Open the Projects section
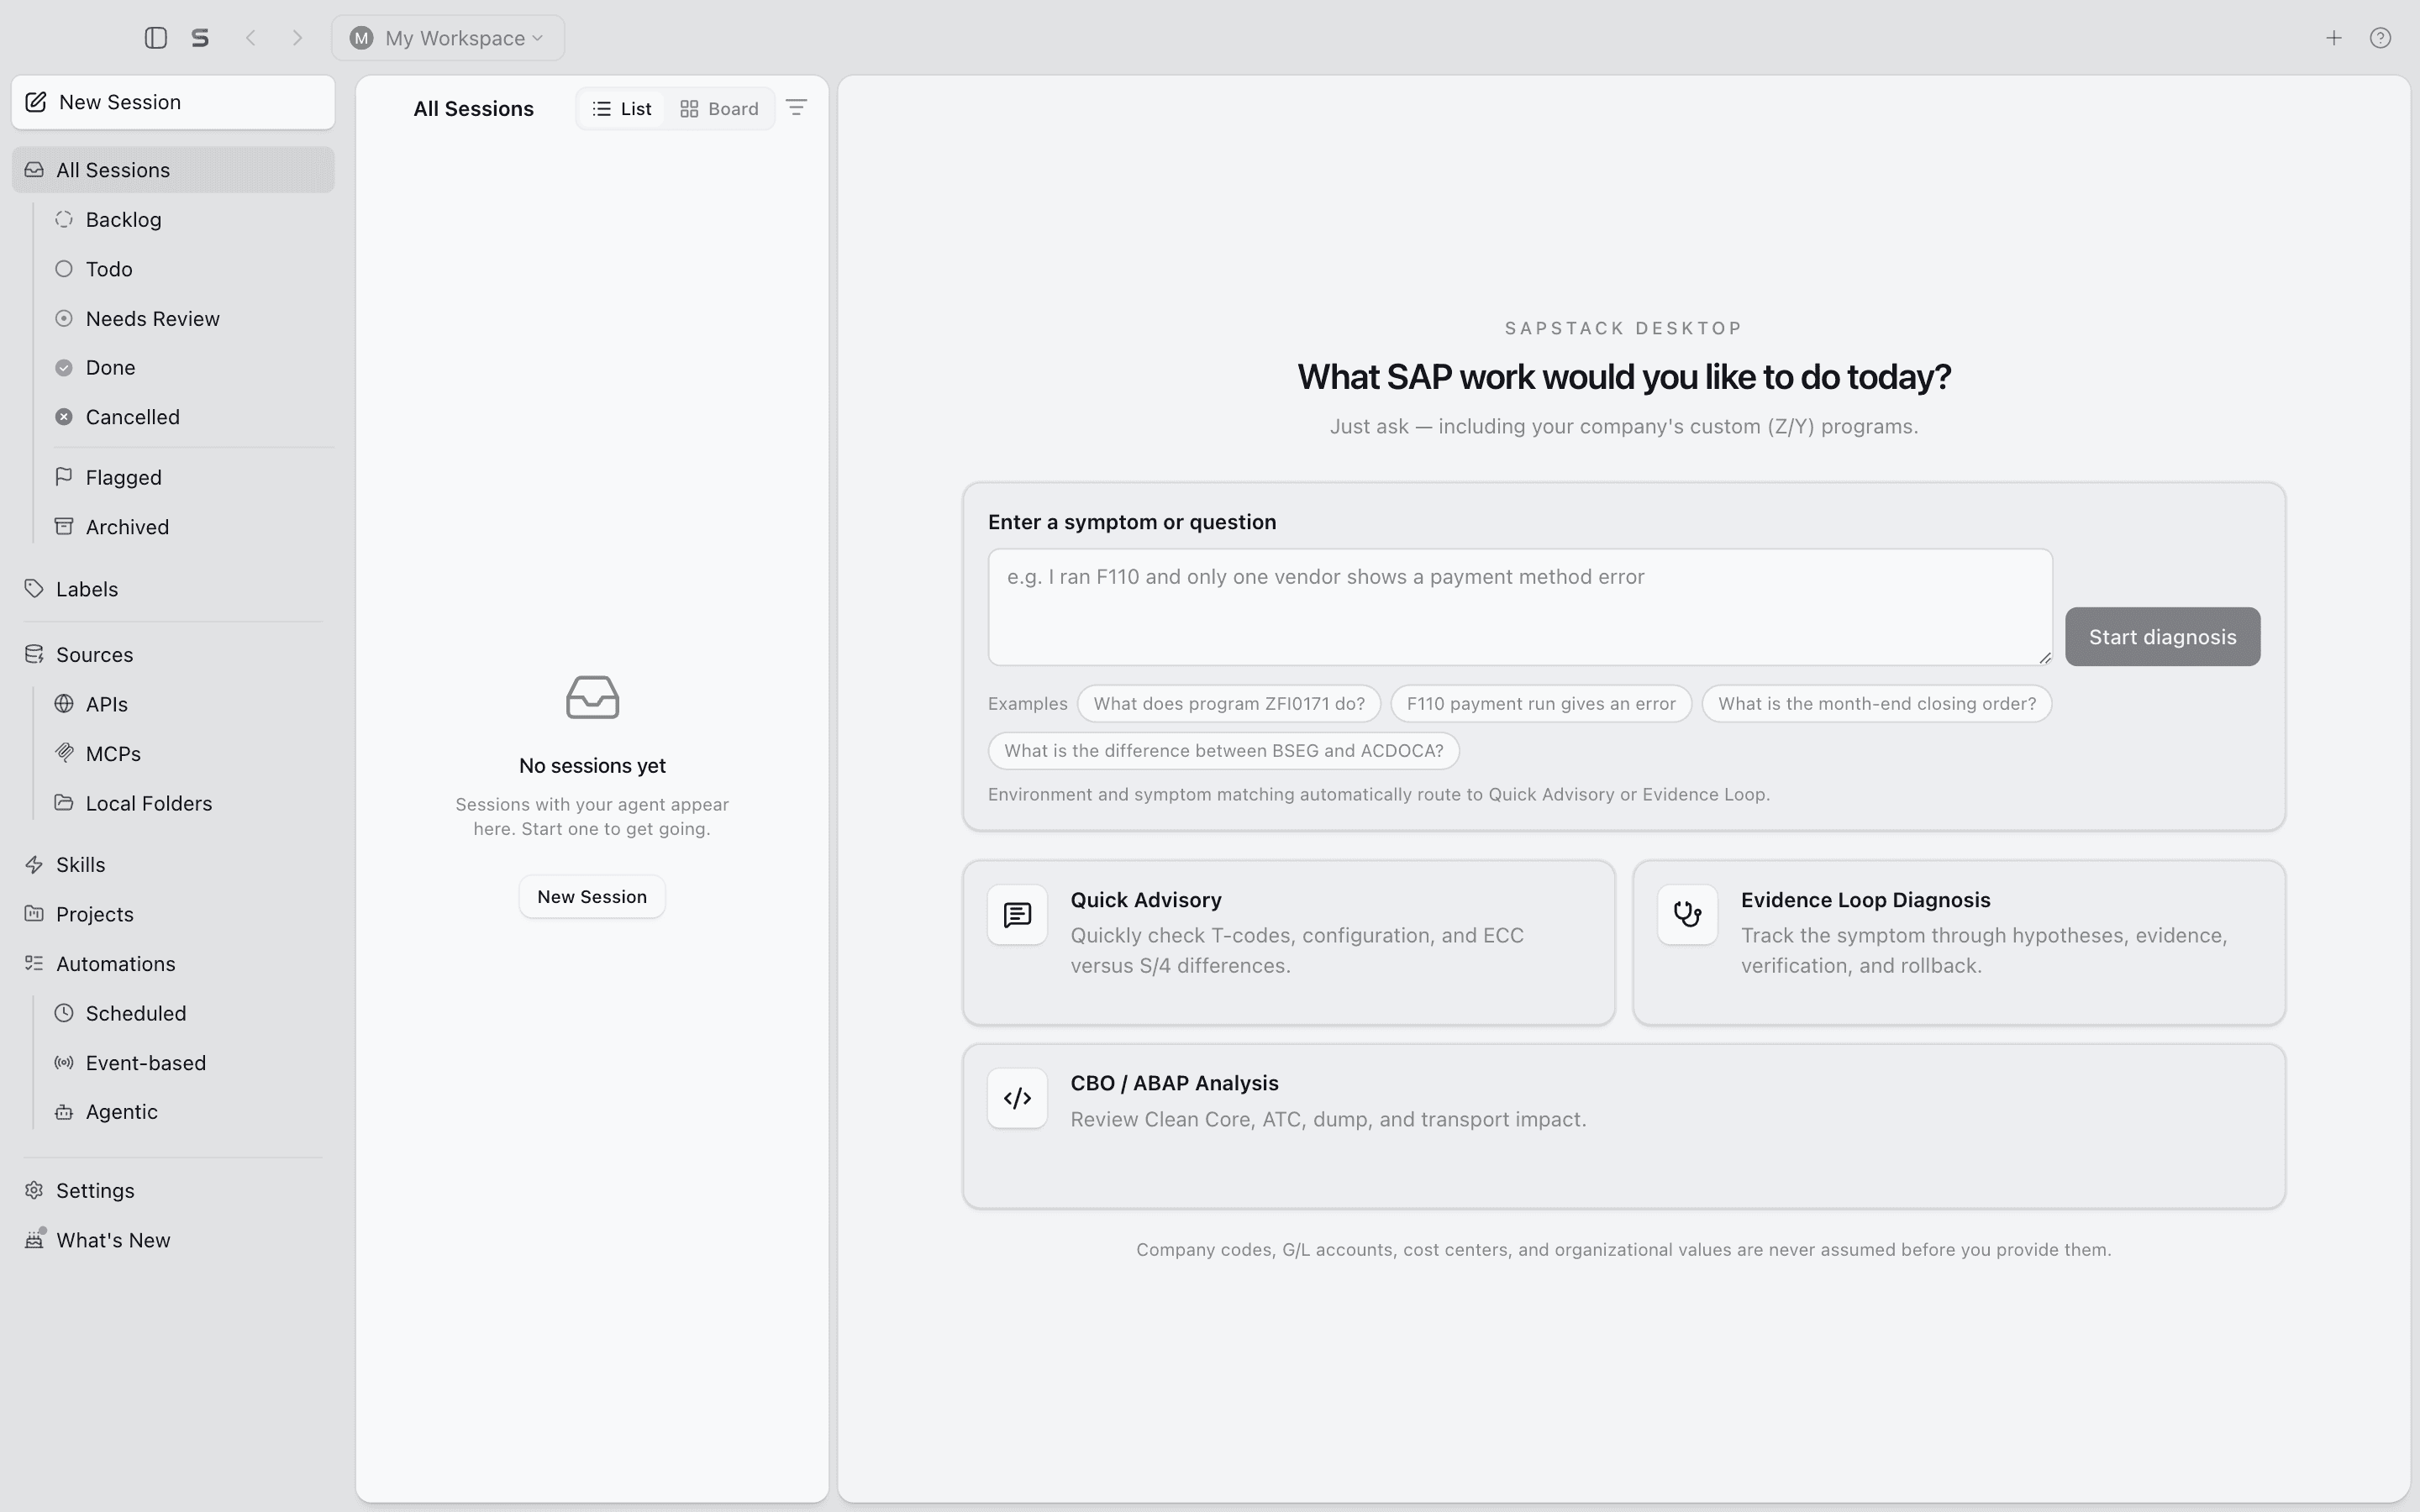 click(x=173, y=914)
